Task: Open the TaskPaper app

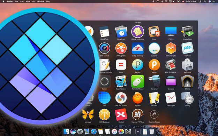Action: point(171,98)
